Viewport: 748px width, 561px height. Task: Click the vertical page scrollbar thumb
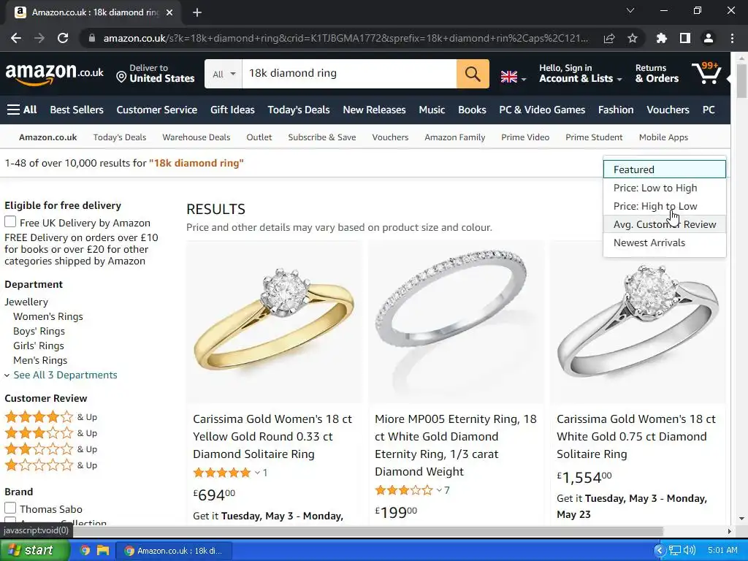741,80
